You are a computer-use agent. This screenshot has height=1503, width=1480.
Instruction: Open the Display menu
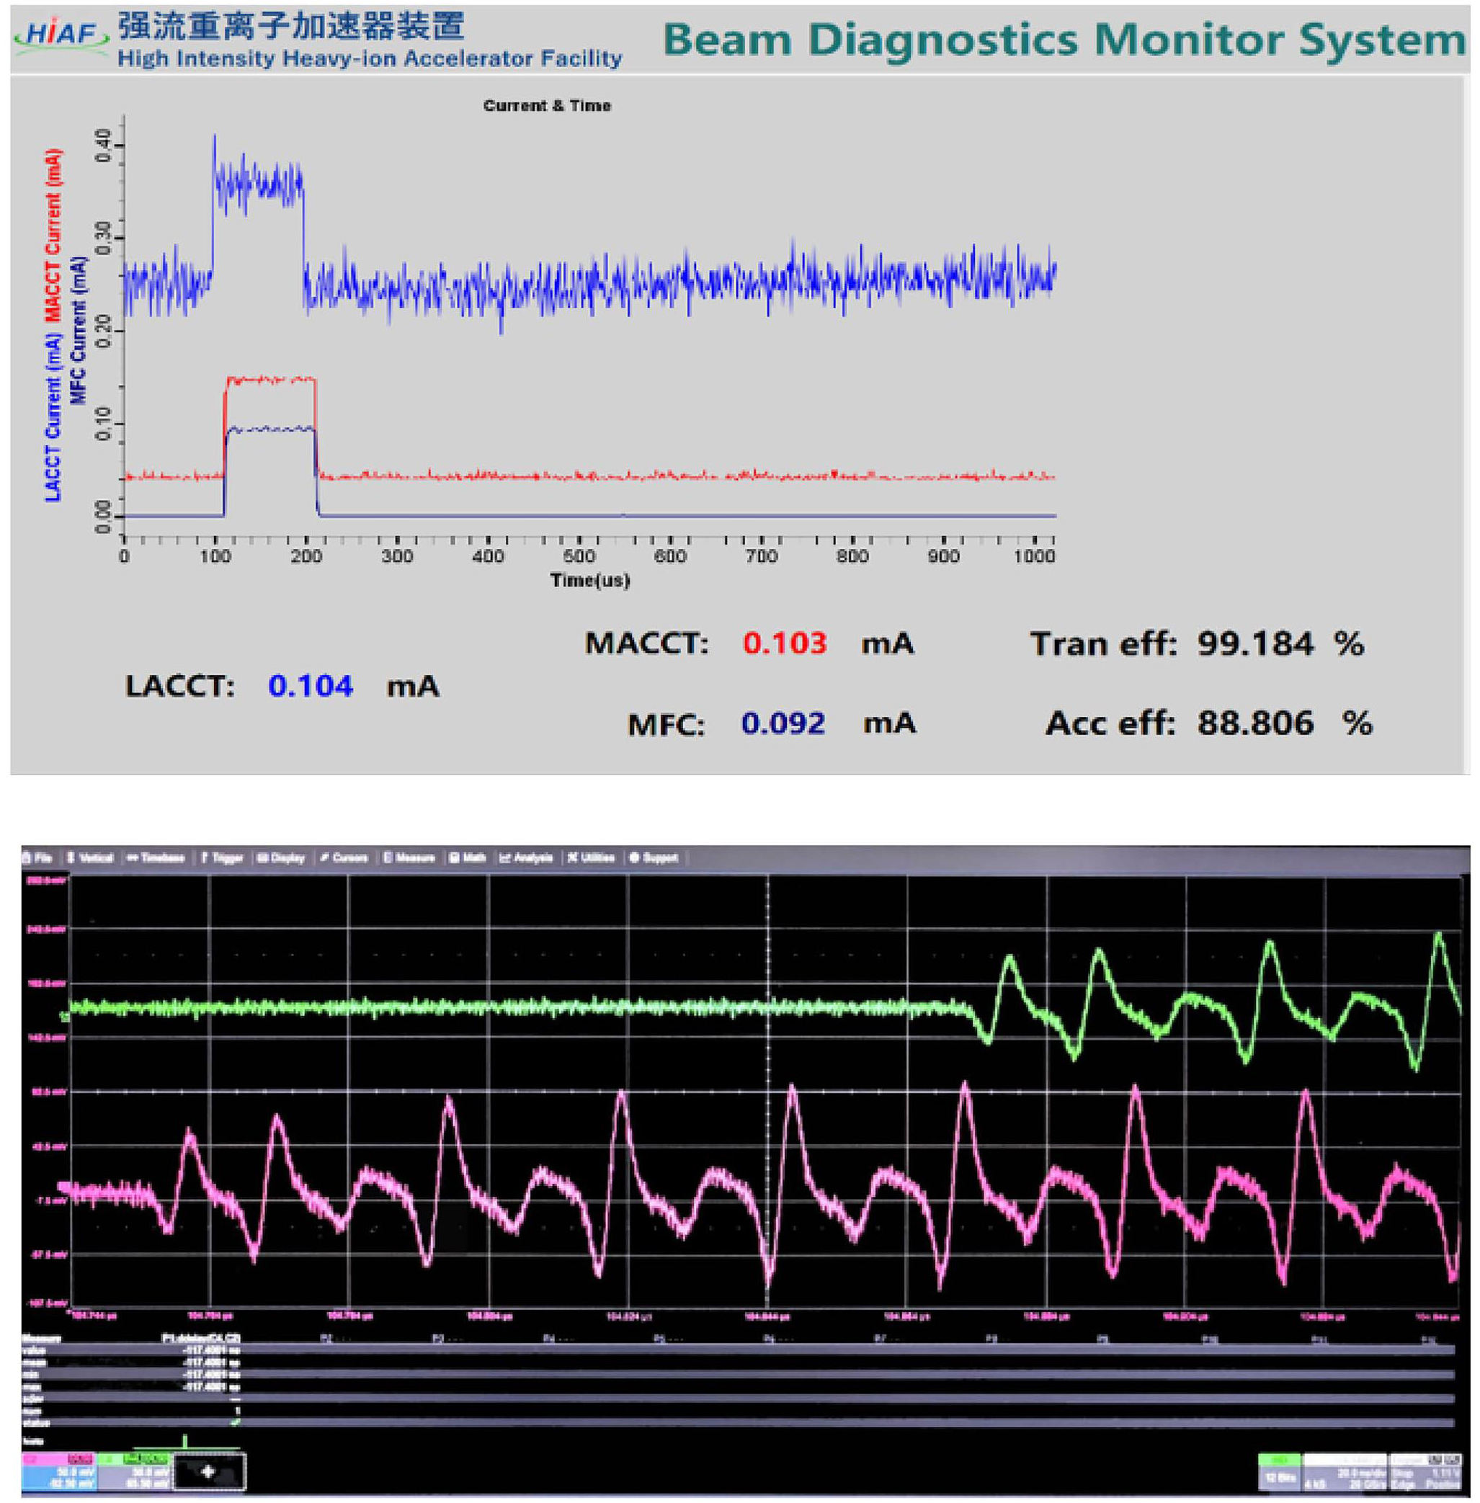(x=280, y=858)
